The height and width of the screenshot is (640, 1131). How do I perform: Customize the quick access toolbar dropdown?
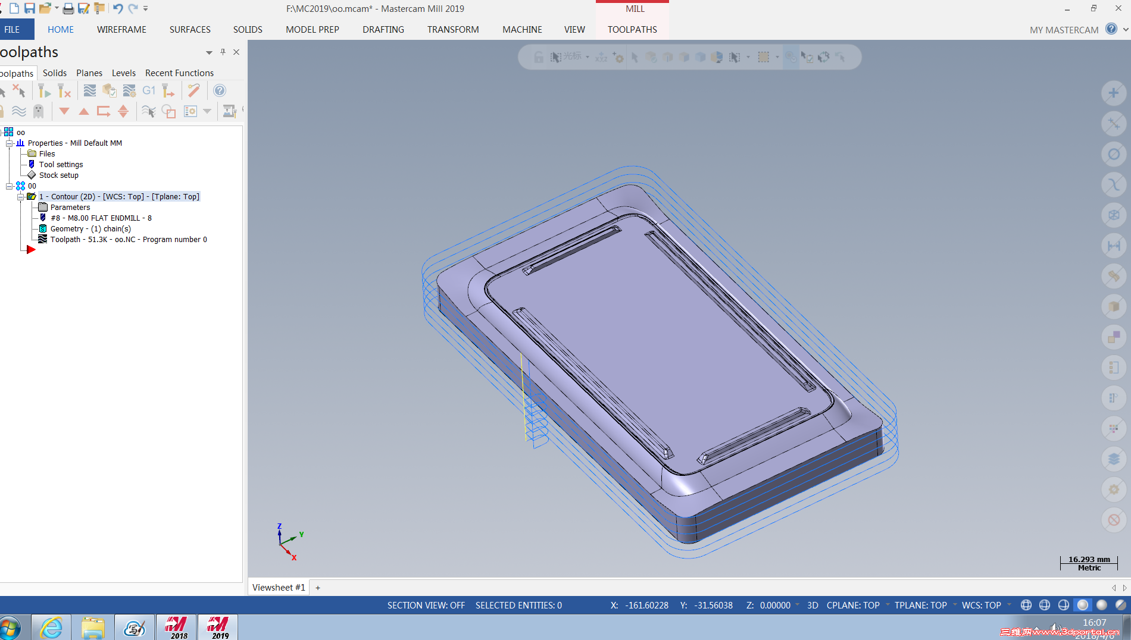(x=146, y=8)
